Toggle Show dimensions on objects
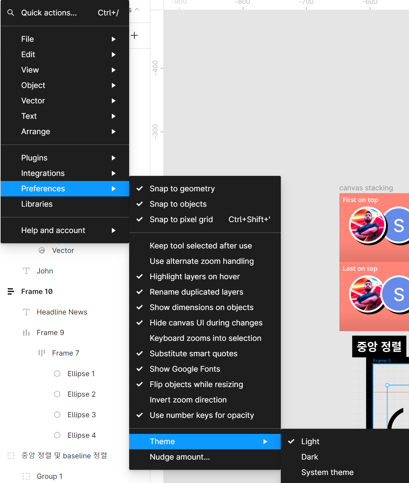This screenshot has height=483, width=409. click(205, 307)
